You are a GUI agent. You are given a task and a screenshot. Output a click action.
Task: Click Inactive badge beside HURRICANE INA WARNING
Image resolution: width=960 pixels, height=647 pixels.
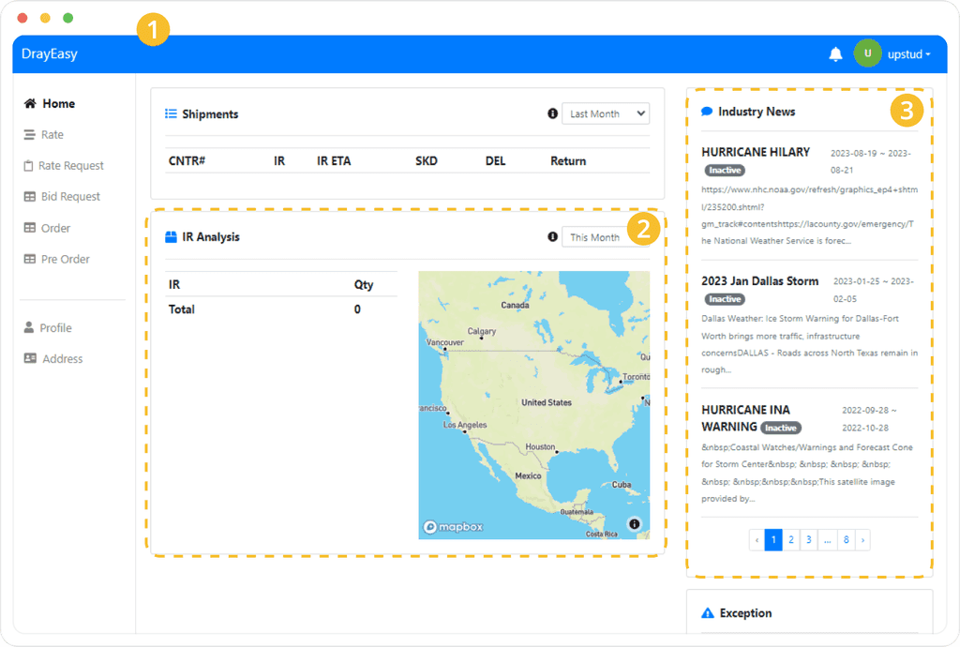[x=781, y=428]
